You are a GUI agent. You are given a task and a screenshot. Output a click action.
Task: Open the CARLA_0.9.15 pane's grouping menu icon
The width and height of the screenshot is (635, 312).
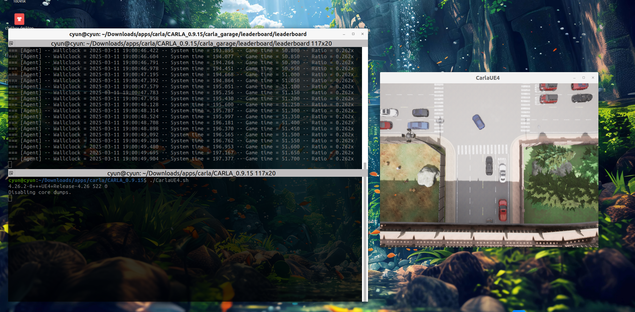coord(11,173)
